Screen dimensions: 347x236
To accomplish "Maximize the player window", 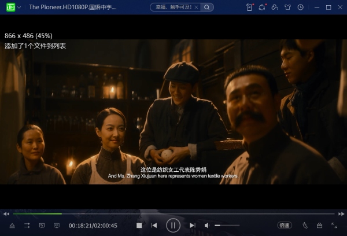I will tap(328, 8).
